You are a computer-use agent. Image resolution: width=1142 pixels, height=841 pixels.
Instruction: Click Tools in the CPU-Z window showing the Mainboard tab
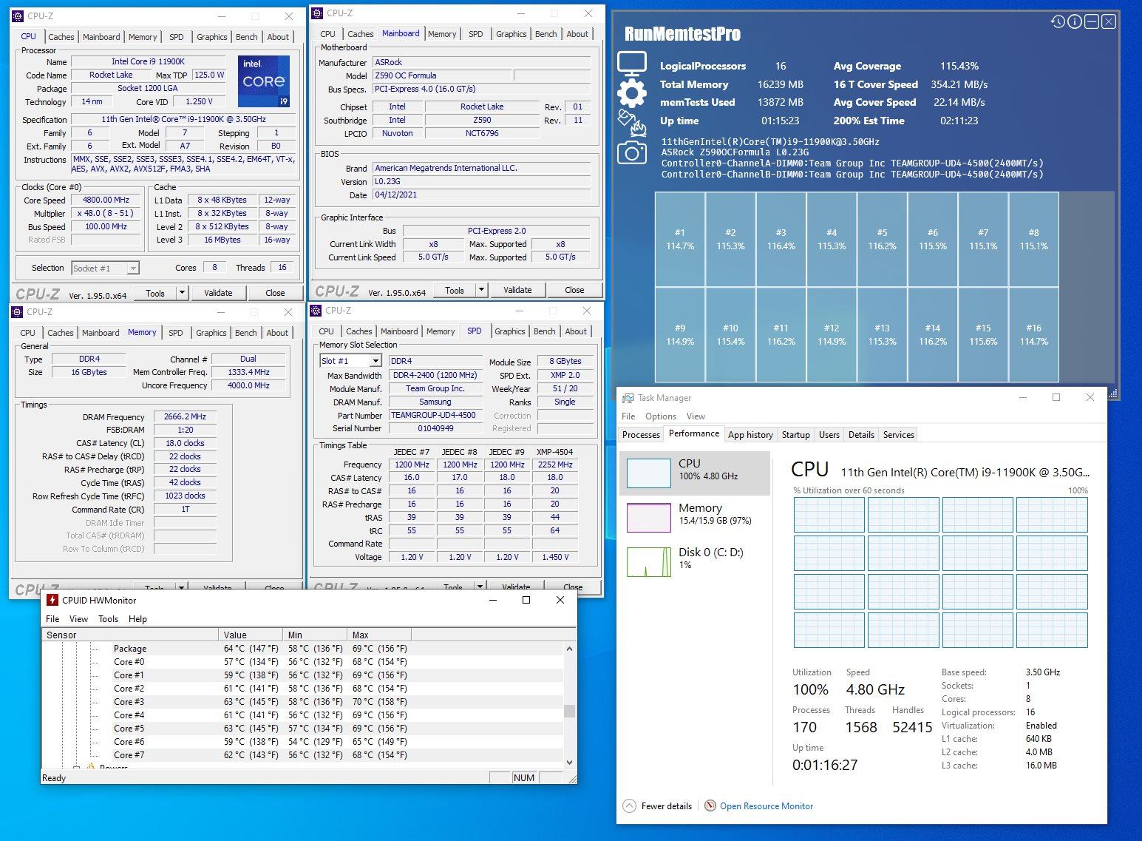tap(455, 290)
